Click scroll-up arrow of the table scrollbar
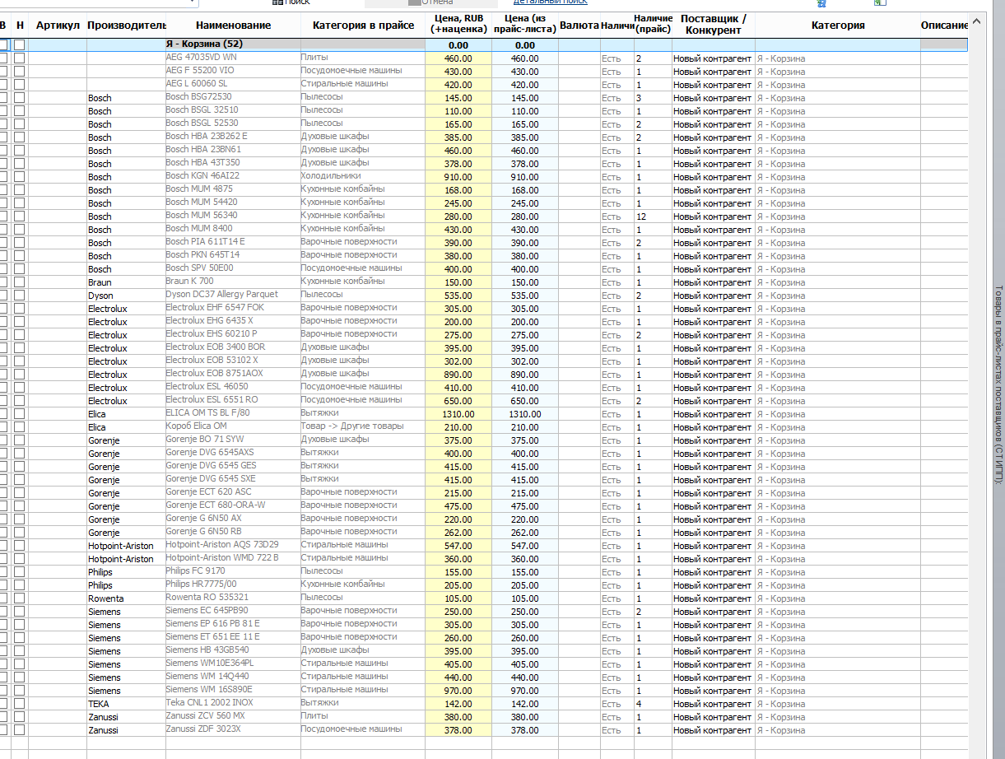 tap(976, 19)
